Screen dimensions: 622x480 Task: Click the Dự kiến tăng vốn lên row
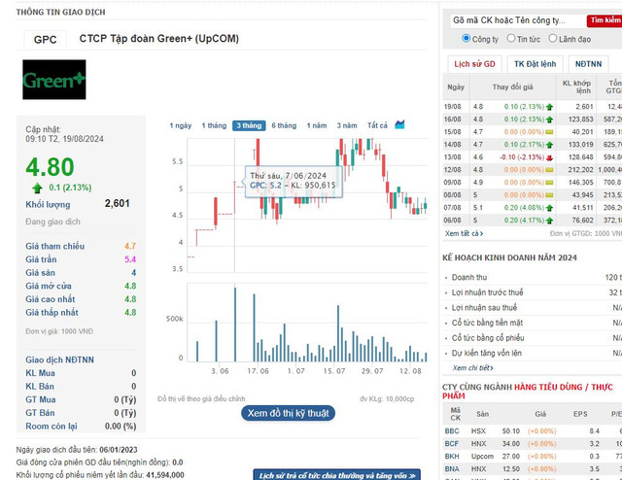point(532,353)
